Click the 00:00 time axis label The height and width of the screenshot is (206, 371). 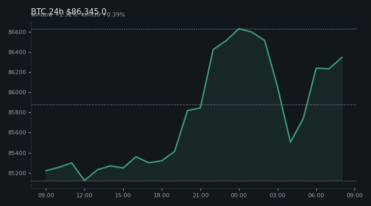239,195
